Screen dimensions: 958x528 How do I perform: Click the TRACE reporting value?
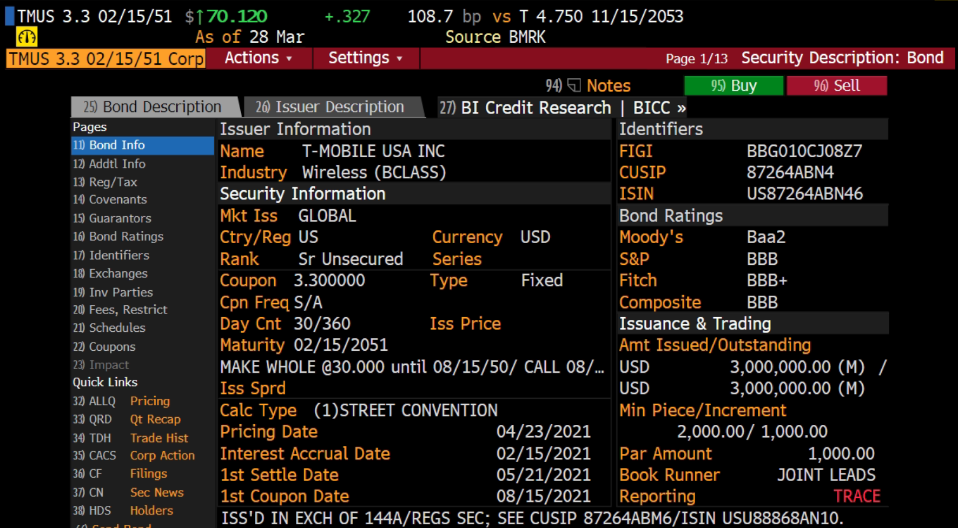point(857,496)
